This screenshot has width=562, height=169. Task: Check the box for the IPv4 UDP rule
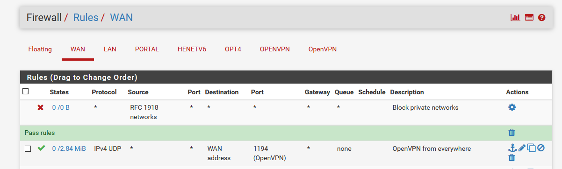[x=28, y=148]
